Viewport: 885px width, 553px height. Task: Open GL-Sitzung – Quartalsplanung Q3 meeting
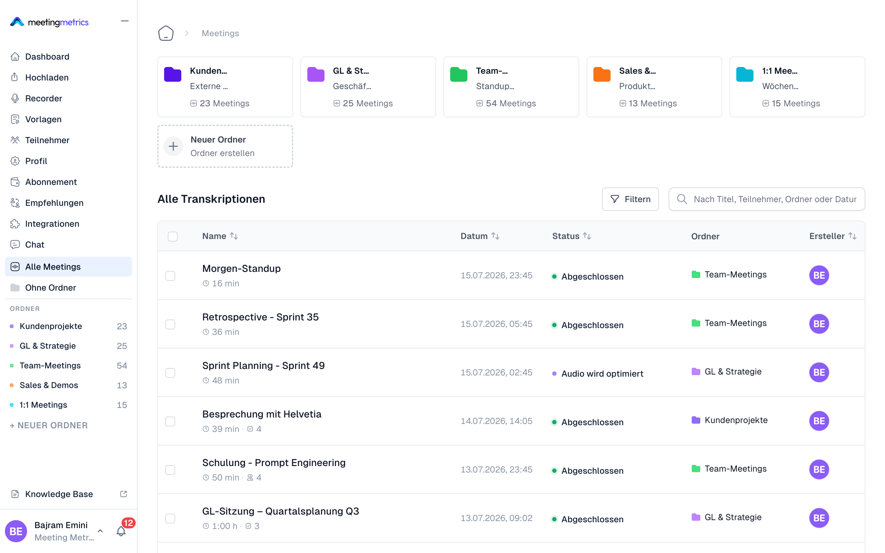point(281,511)
